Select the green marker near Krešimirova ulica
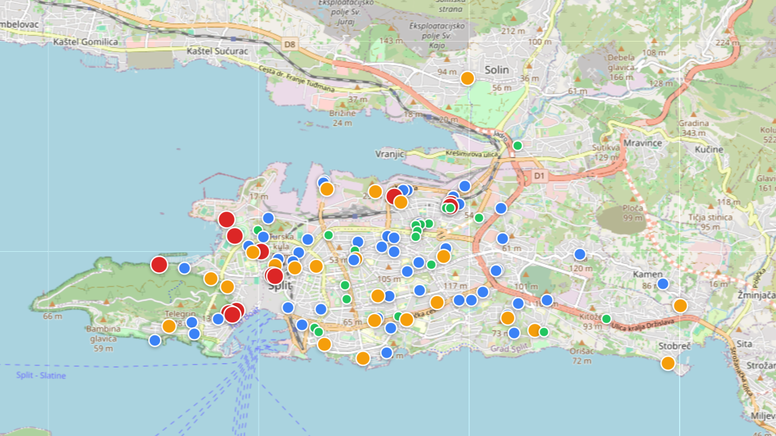 (x=517, y=145)
